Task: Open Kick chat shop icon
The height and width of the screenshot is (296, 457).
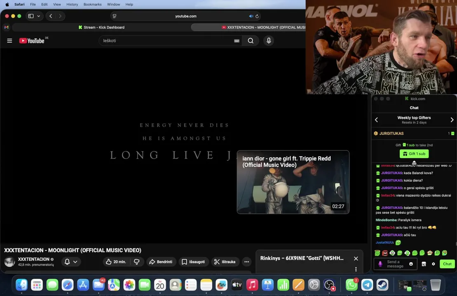Action: [x=424, y=264]
